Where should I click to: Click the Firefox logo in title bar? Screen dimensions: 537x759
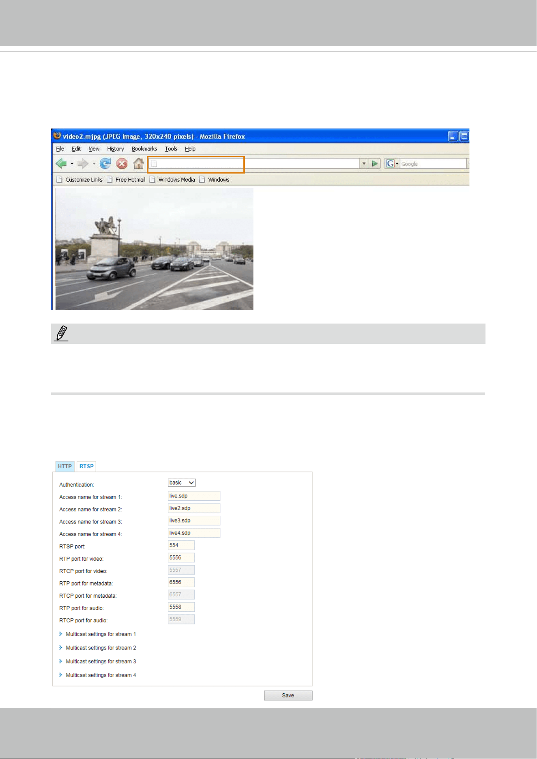pos(57,136)
